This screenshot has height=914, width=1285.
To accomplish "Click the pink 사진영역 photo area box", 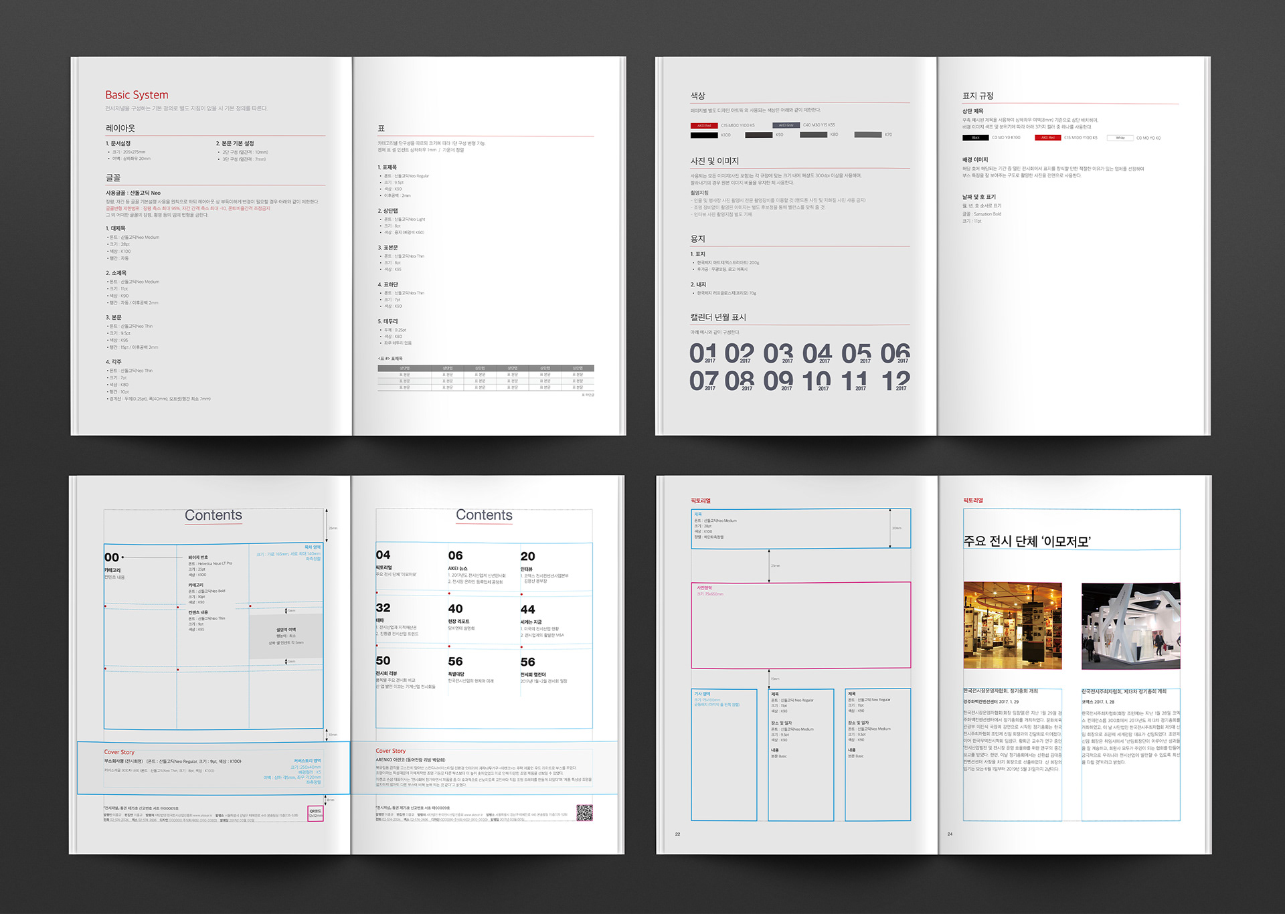I will [800, 624].
